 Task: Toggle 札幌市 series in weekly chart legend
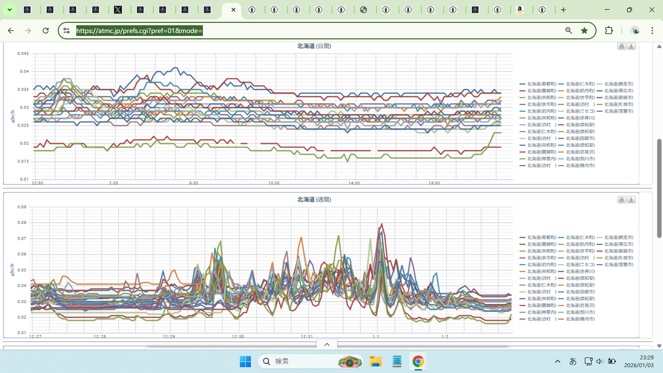(615, 258)
